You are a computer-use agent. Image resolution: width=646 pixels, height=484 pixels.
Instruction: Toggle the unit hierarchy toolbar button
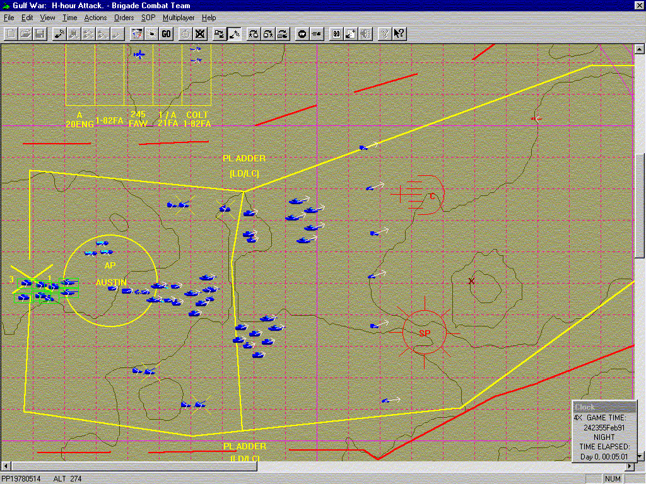(219, 33)
